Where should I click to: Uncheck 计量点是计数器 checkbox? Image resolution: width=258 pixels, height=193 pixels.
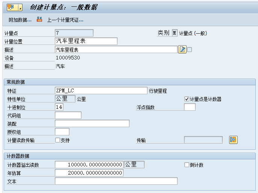[x=187, y=99]
